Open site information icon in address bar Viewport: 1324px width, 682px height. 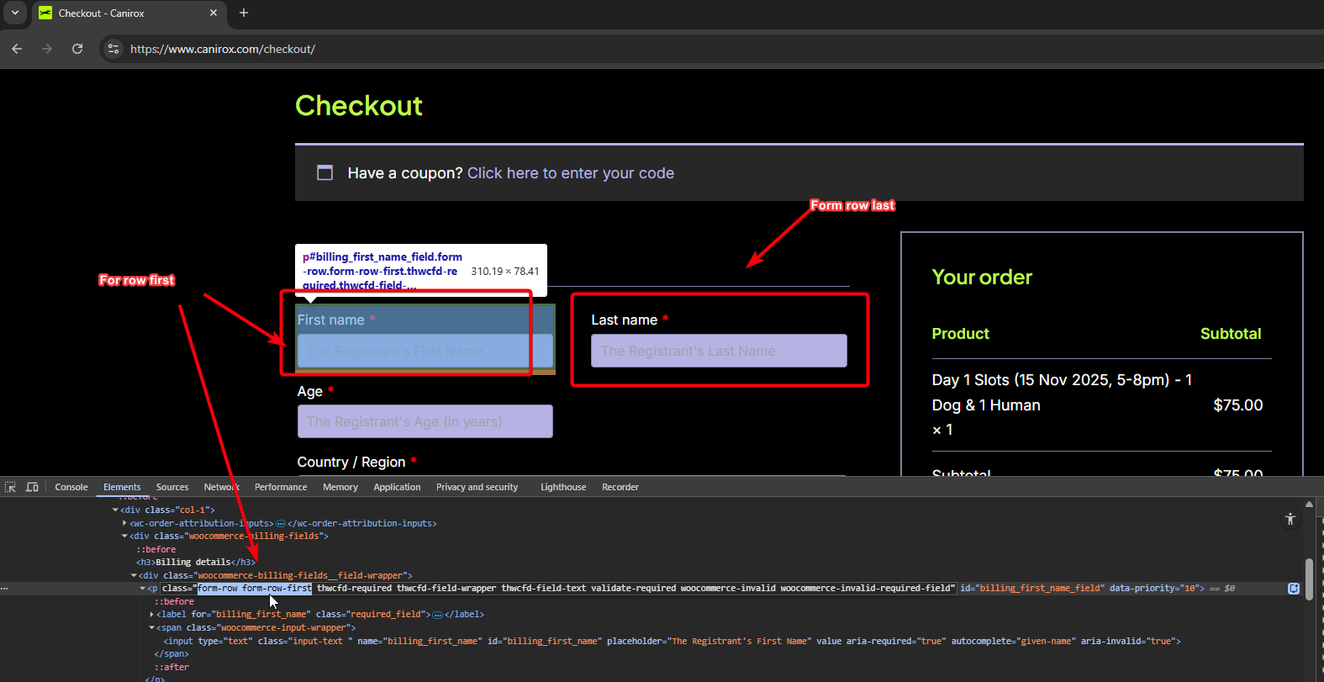(113, 49)
